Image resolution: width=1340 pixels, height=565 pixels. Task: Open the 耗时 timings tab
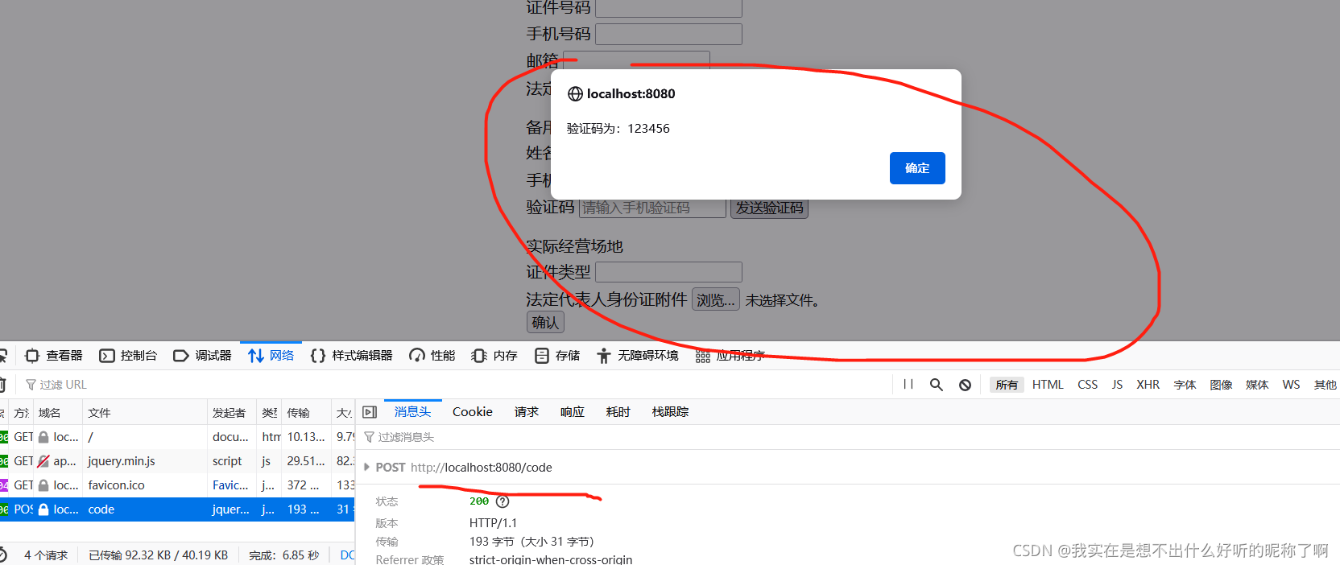click(x=618, y=412)
